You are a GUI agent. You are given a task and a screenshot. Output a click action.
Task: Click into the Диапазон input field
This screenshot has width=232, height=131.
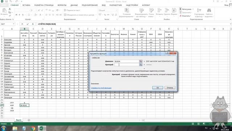coord(127,61)
